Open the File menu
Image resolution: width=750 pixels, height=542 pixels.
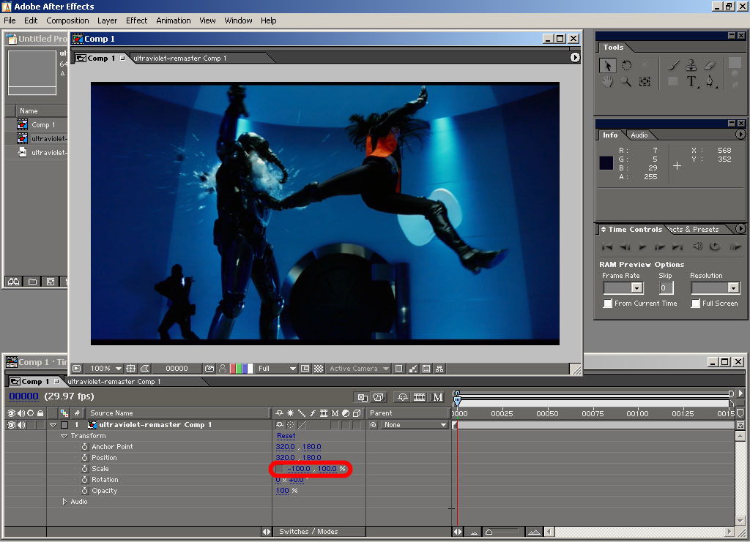[10, 20]
